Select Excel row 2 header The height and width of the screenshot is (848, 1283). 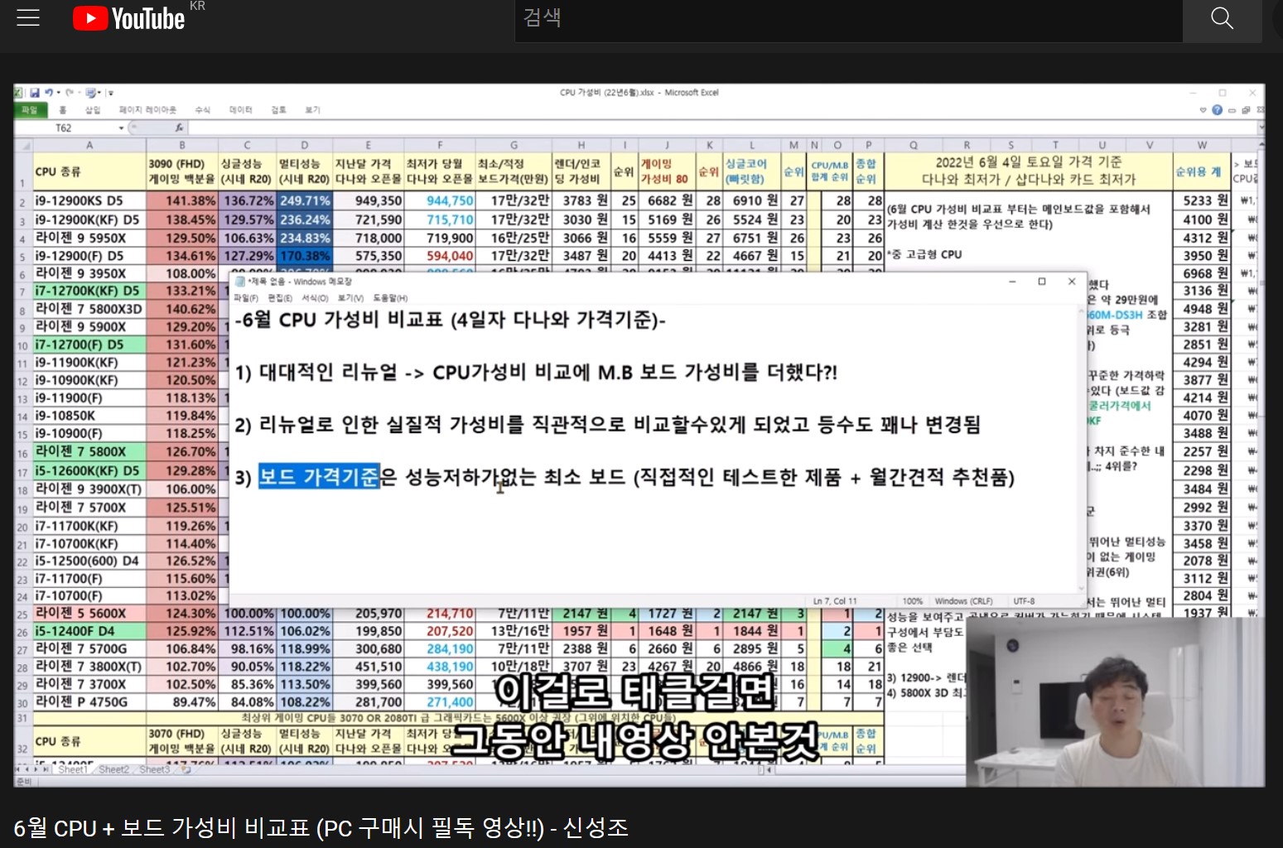pos(22,201)
